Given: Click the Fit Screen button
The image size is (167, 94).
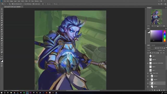Looking at the screenshot, I should [x=49, y=4].
